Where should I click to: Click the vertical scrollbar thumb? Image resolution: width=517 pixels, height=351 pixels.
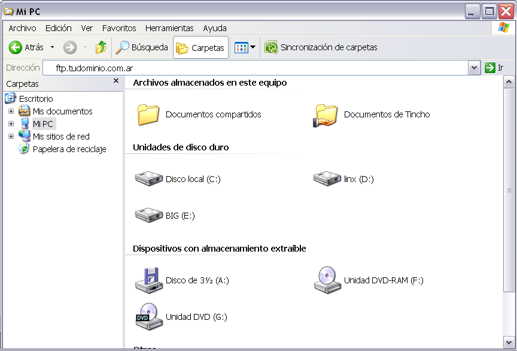[x=509, y=190]
